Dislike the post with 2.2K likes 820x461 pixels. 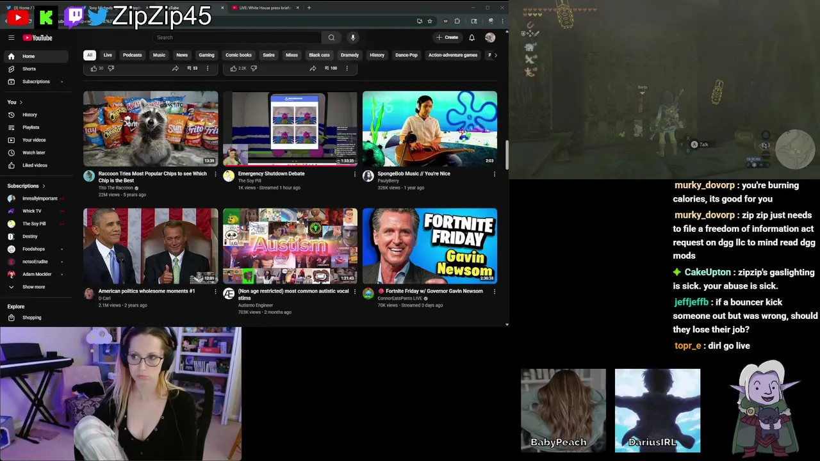pos(254,68)
